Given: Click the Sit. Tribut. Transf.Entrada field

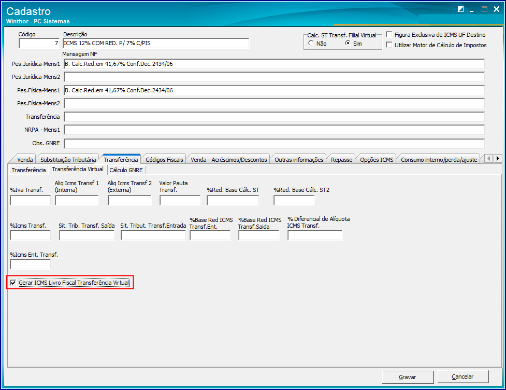Looking at the screenshot, I should click(153, 235).
